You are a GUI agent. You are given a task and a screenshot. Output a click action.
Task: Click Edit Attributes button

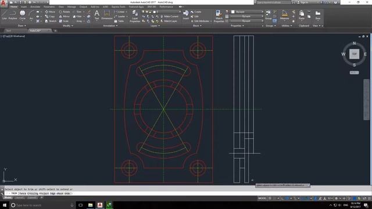[x=200, y=21]
